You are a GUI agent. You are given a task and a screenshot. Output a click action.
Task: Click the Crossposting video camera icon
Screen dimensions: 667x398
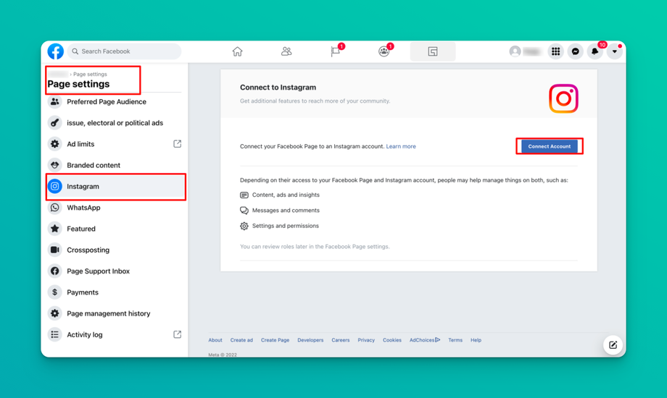[x=55, y=250]
